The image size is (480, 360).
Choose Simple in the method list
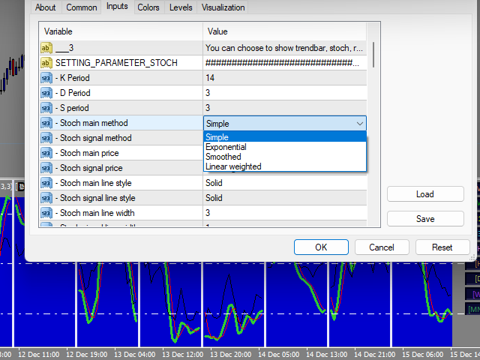click(285, 136)
